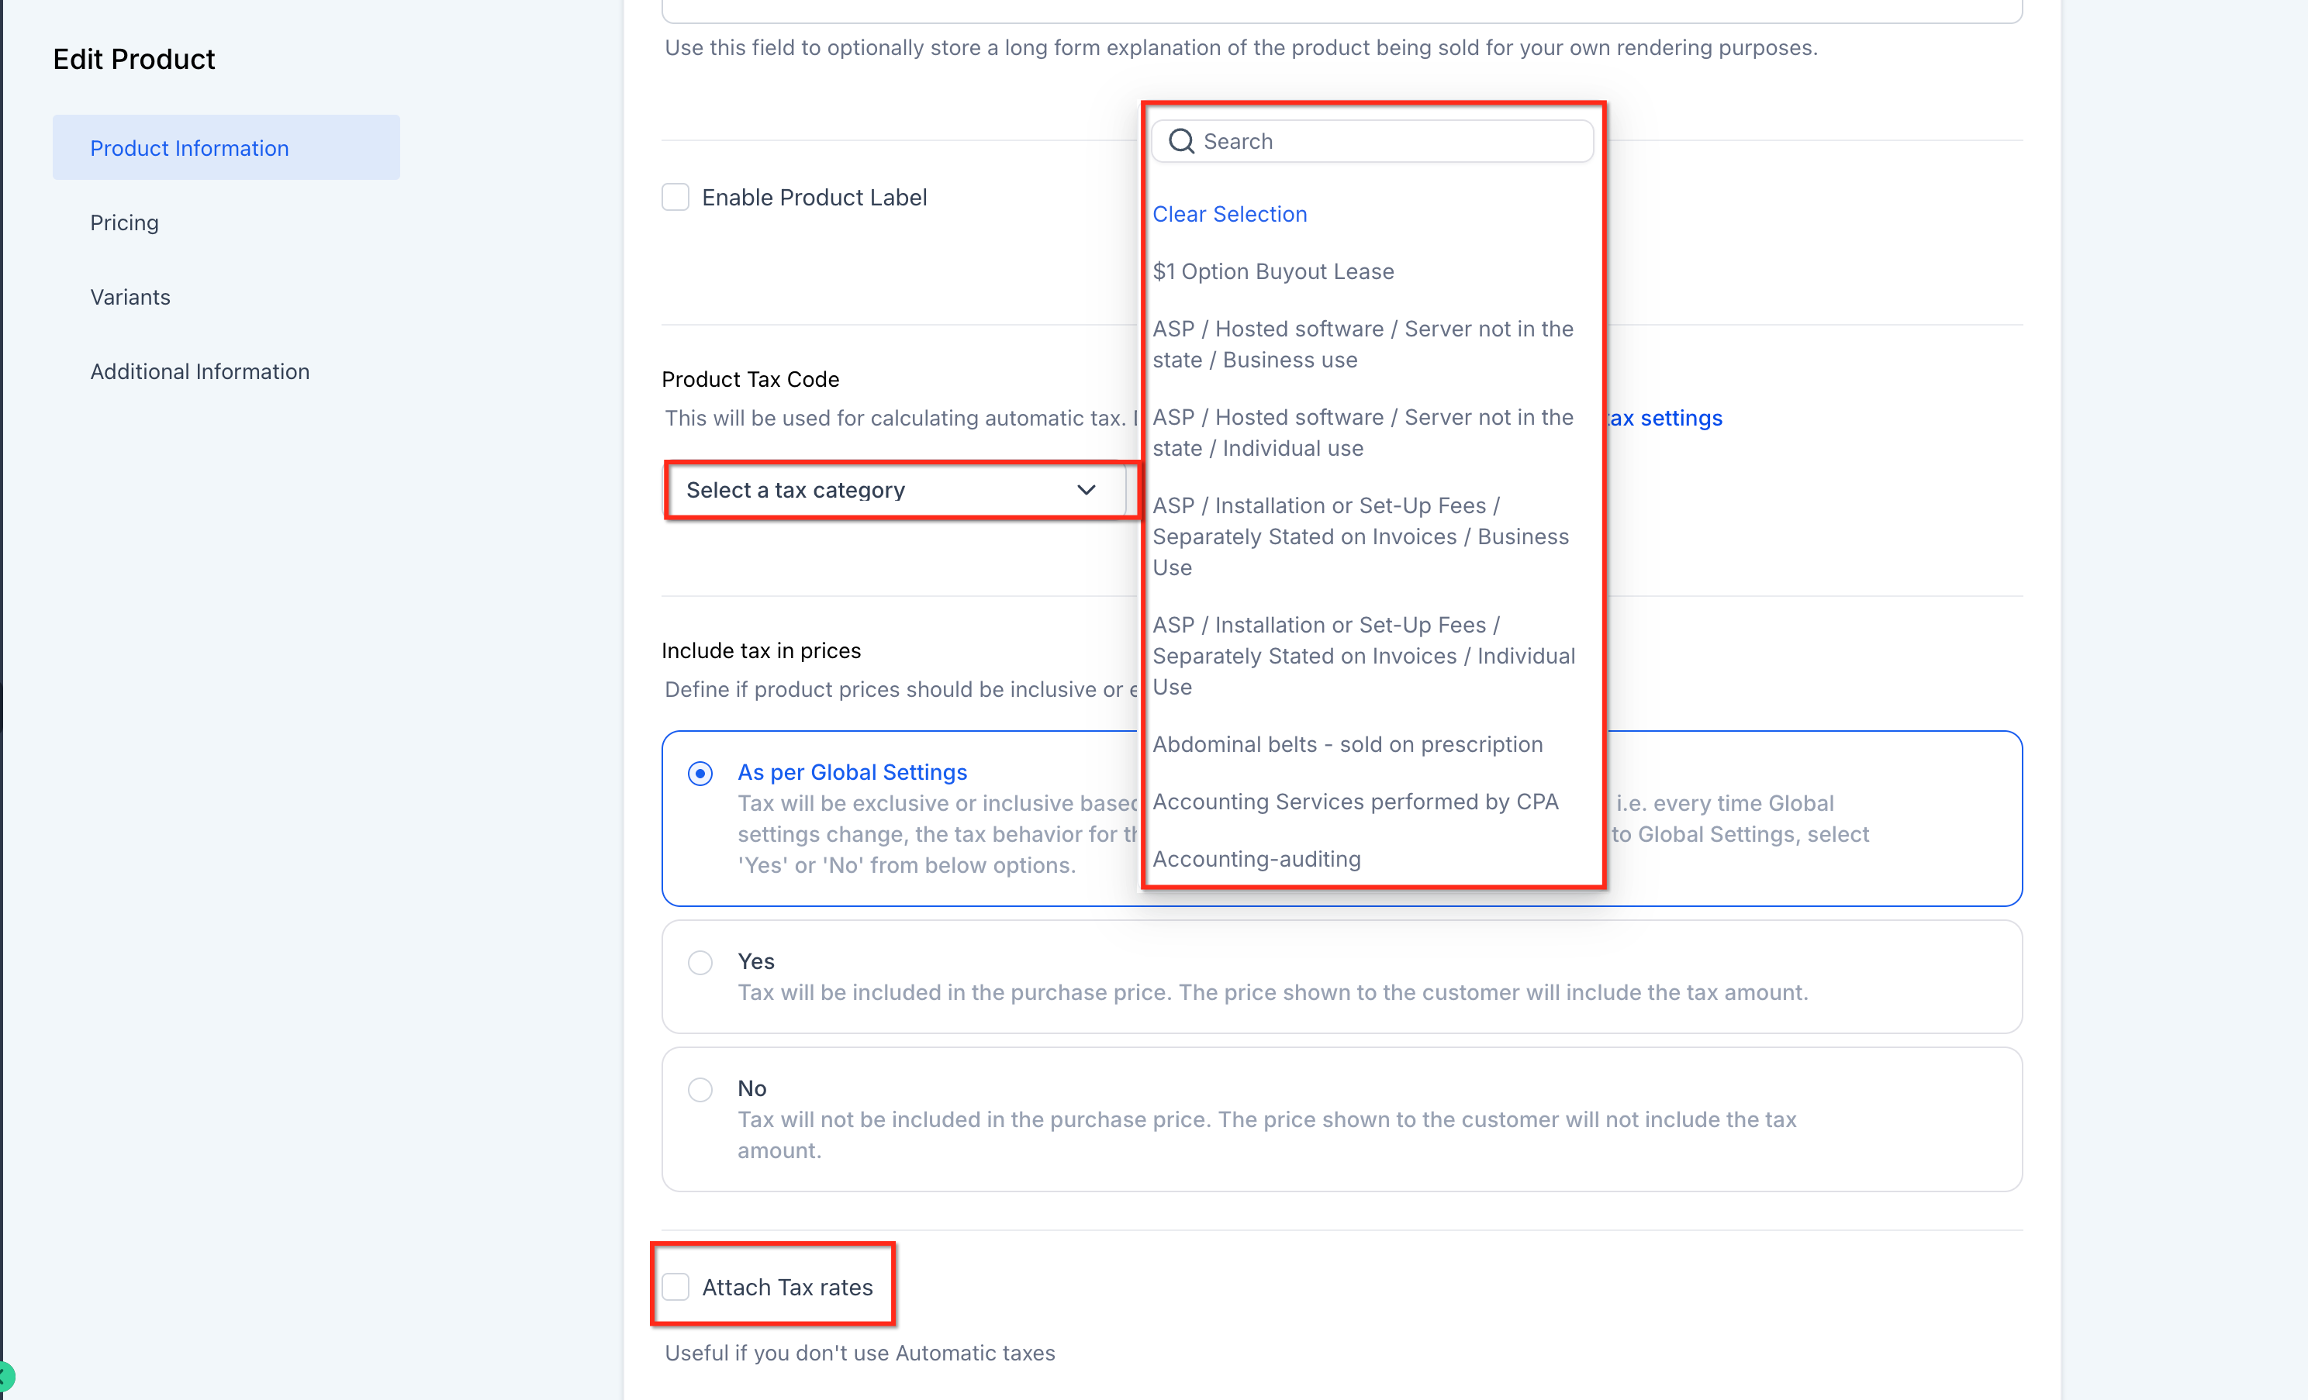This screenshot has width=2308, height=1400.
Task: Select the No tax inclusion radio
Action: [700, 1089]
